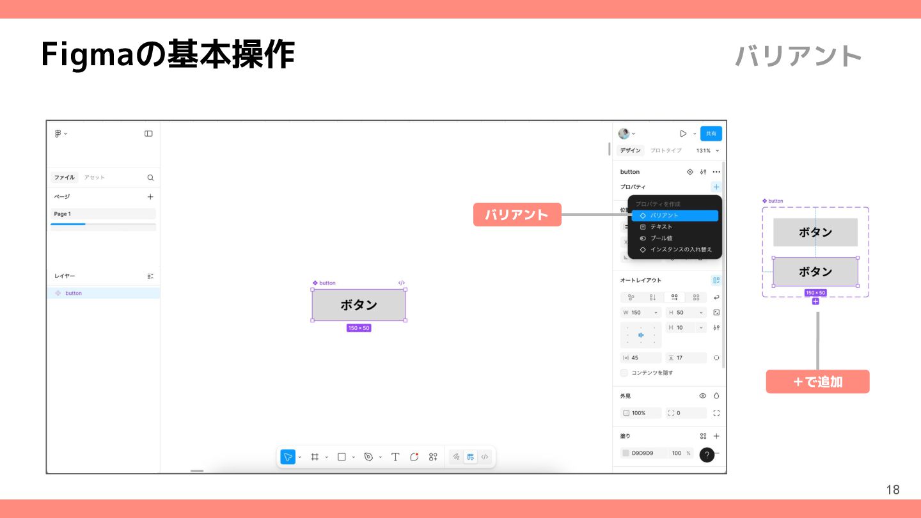Viewport: 921px width, 518px height.
Task: Select the Frame tool
Action: tap(315, 457)
